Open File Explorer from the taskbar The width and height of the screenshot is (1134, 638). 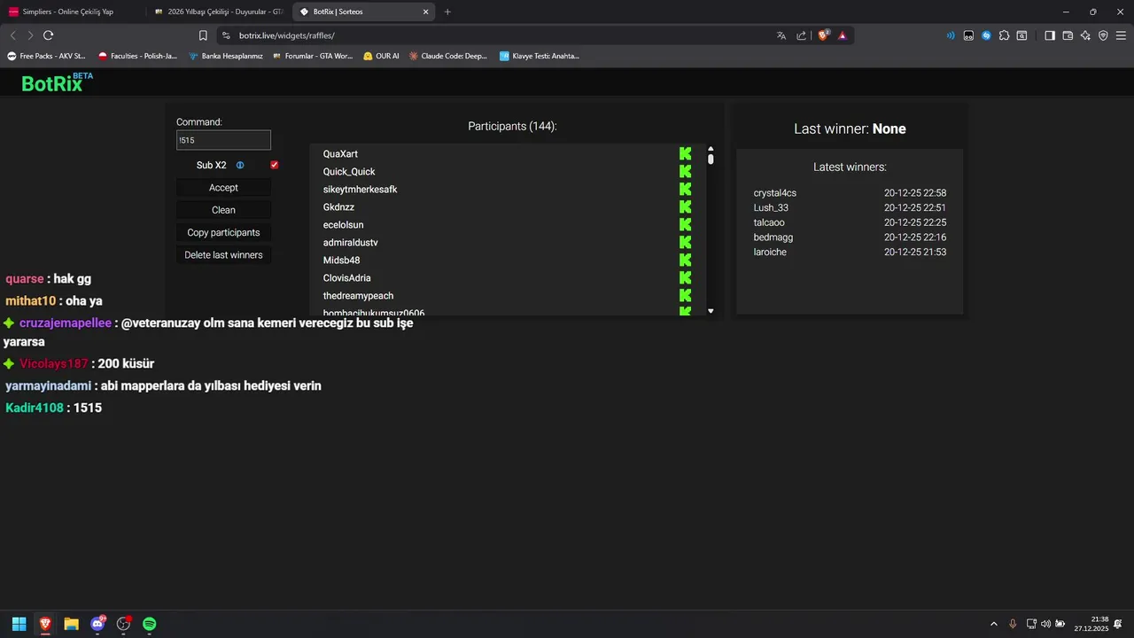click(71, 624)
